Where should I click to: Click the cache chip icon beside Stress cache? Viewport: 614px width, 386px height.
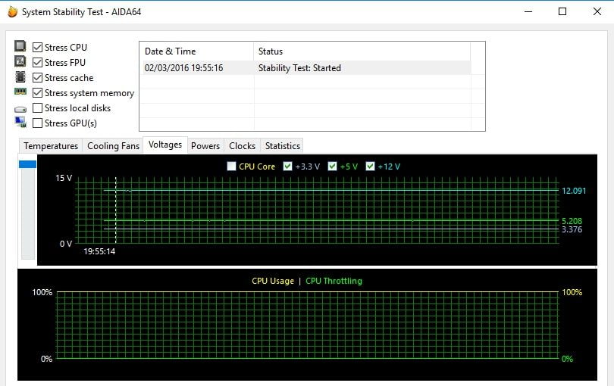coord(20,76)
